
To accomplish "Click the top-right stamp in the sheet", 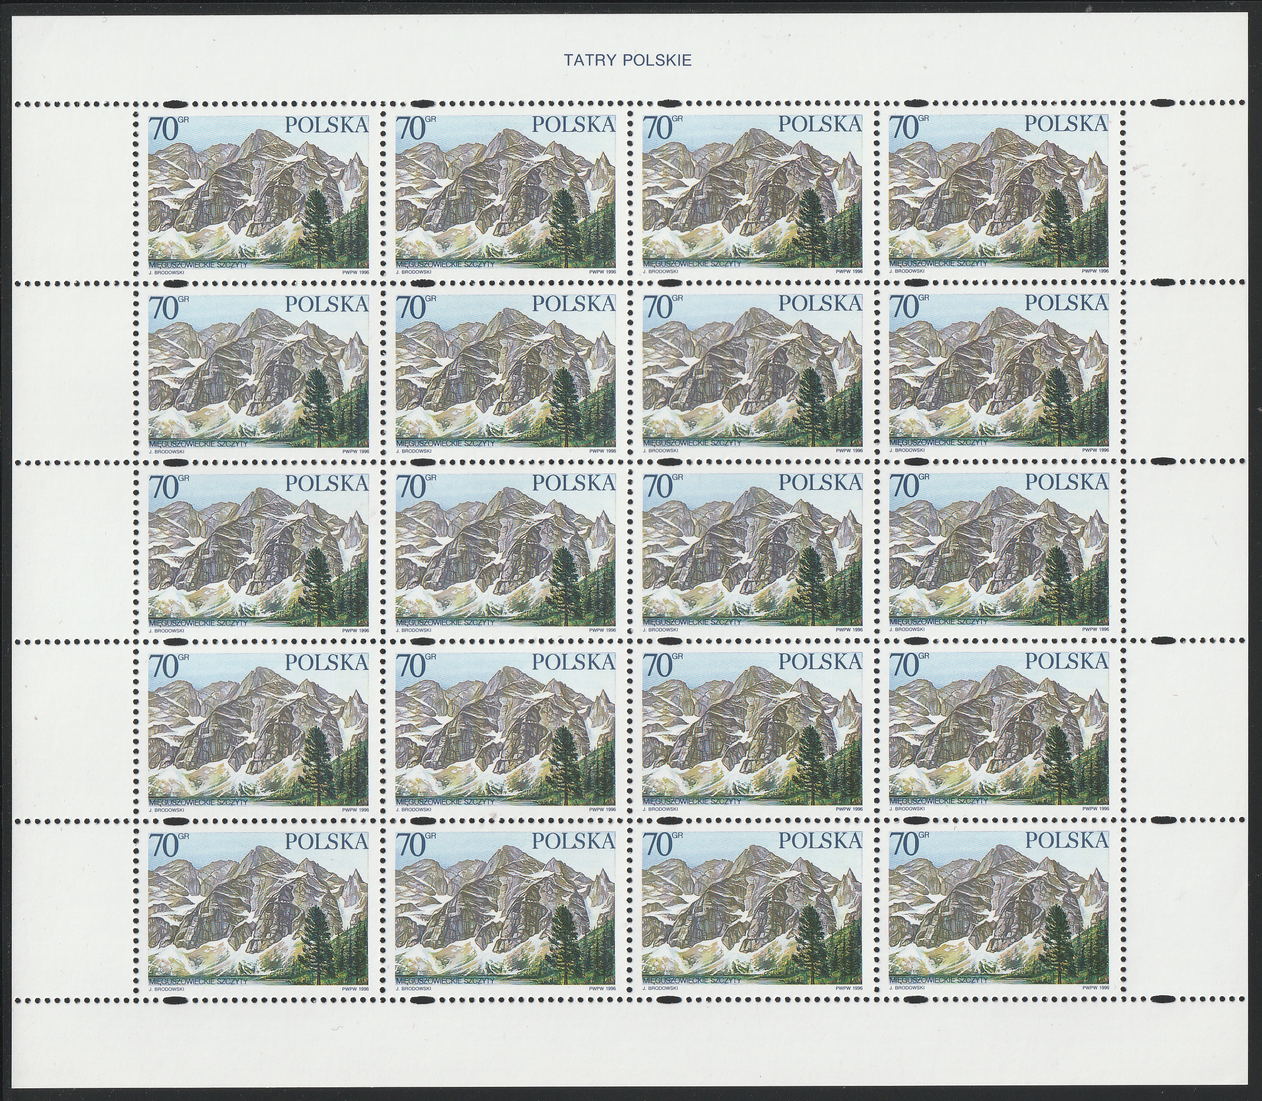I will pos(998,191).
